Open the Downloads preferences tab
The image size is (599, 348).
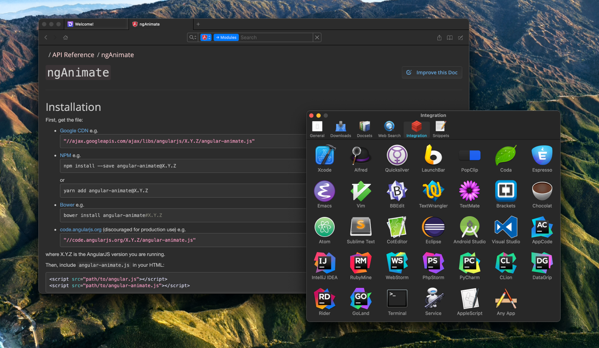[x=341, y=130]
